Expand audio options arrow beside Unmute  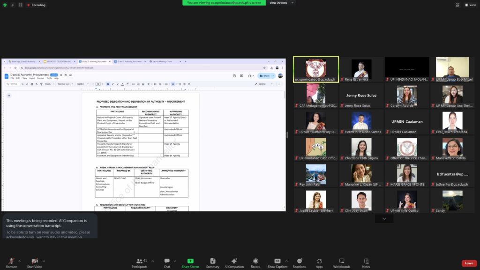point(19,261)
